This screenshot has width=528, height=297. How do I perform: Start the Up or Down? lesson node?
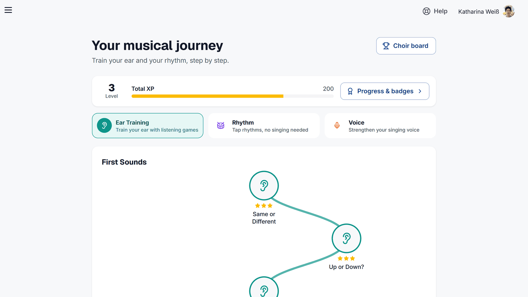(x=346, y=238)
